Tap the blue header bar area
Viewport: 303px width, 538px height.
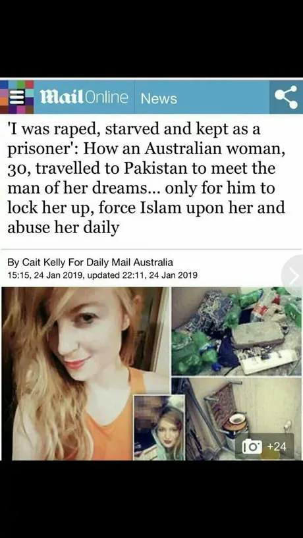151,97
